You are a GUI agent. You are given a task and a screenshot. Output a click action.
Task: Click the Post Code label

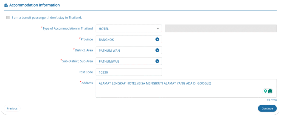(86, 72)
